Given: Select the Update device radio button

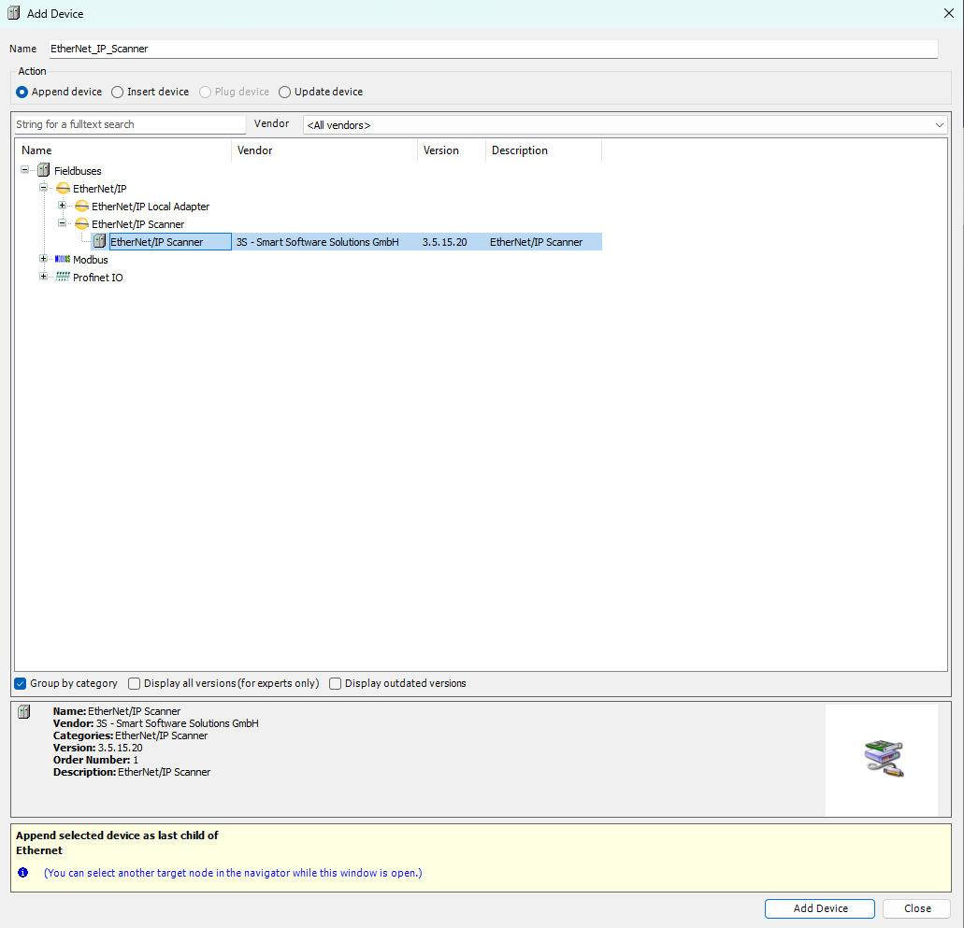Looking at the screenshot, I should click(x=284, y=92).
